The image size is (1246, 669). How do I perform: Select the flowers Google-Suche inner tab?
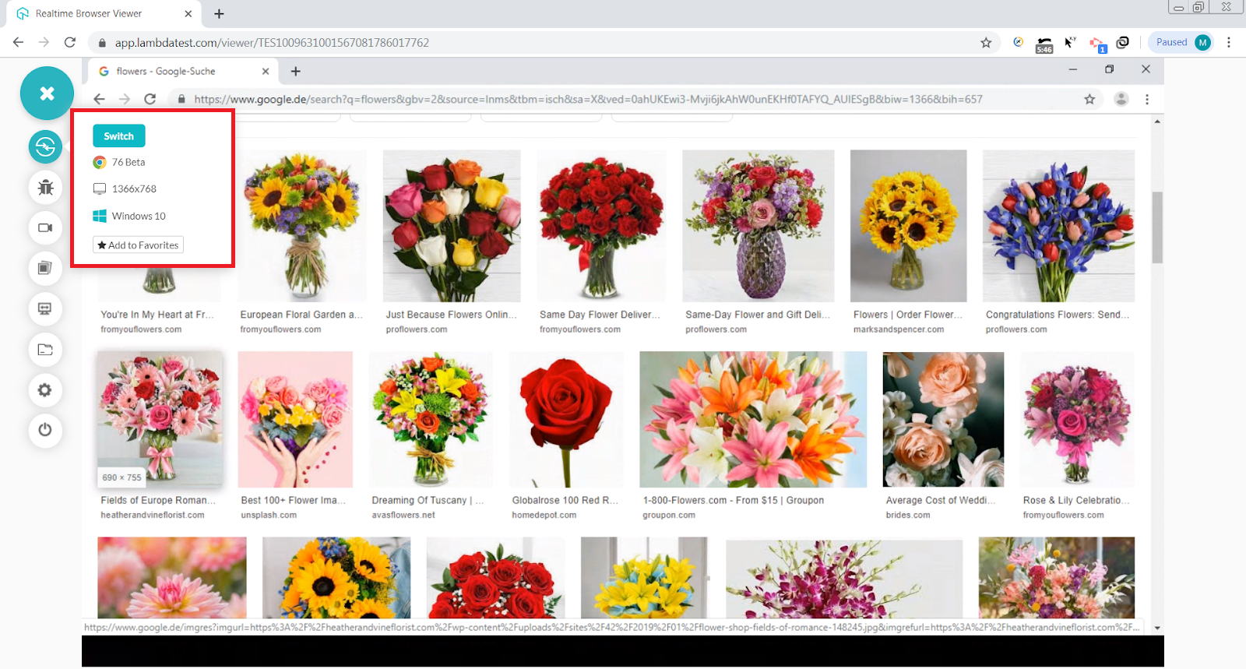179,72
